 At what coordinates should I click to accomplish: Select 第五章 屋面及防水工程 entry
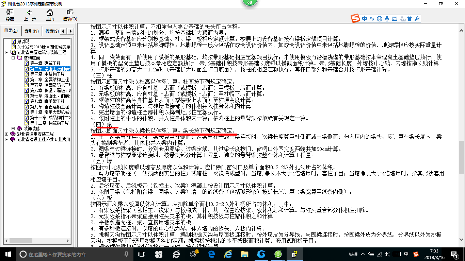[x=50, y=85]
